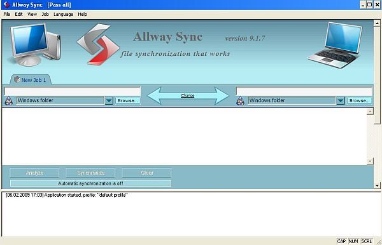Image resolution: width=382 pixels, height=245 pixels.
Task: Click the NUM status bar indicator
Action: [x=353, y=241]
